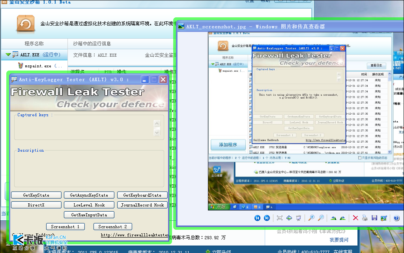Delete the picture with red X icon
Viewport: 404px width, 253px height.
[355, 218]
